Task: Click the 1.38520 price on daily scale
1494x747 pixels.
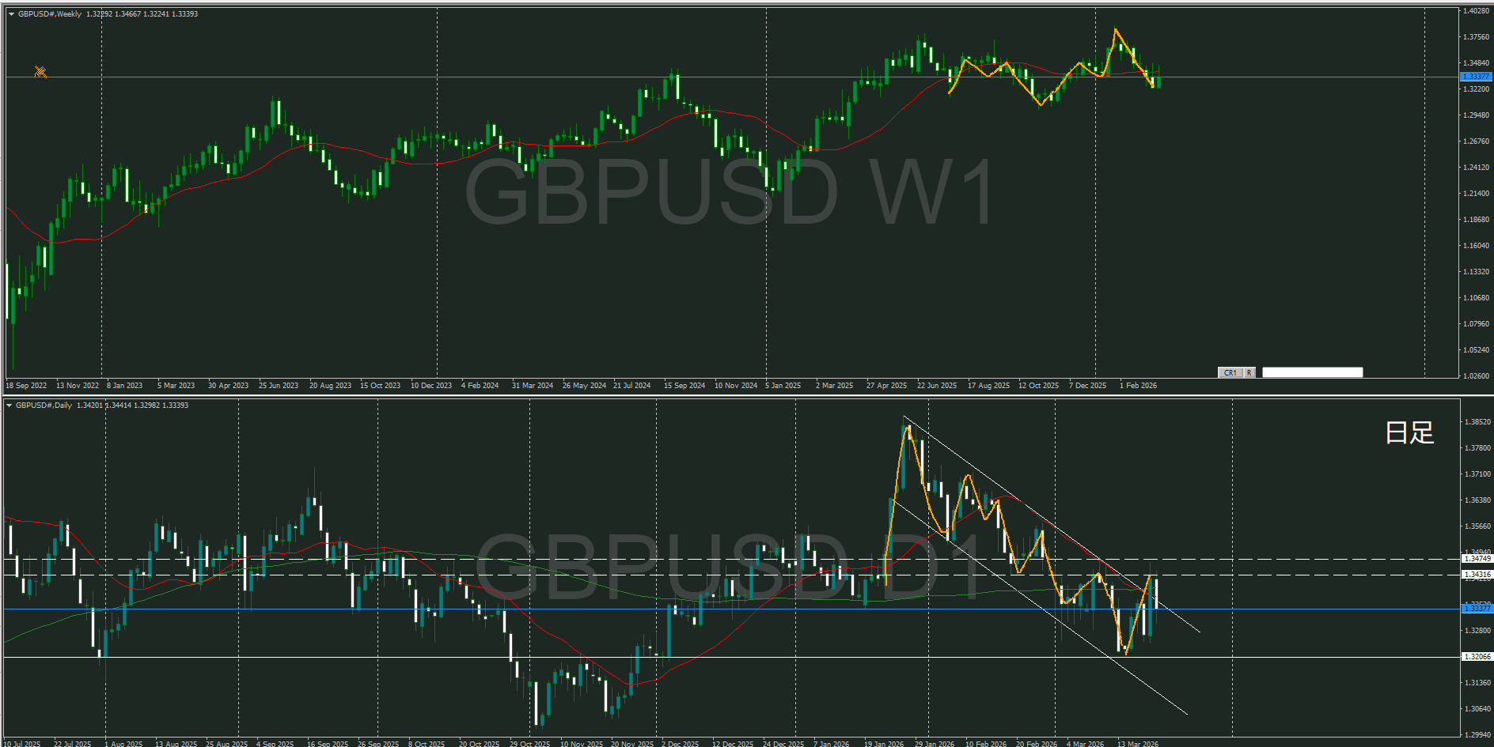Action: point(1476,422)
